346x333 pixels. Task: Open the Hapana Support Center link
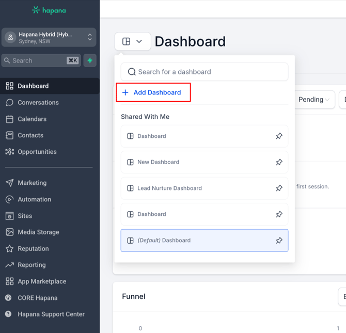coord(51,314)
